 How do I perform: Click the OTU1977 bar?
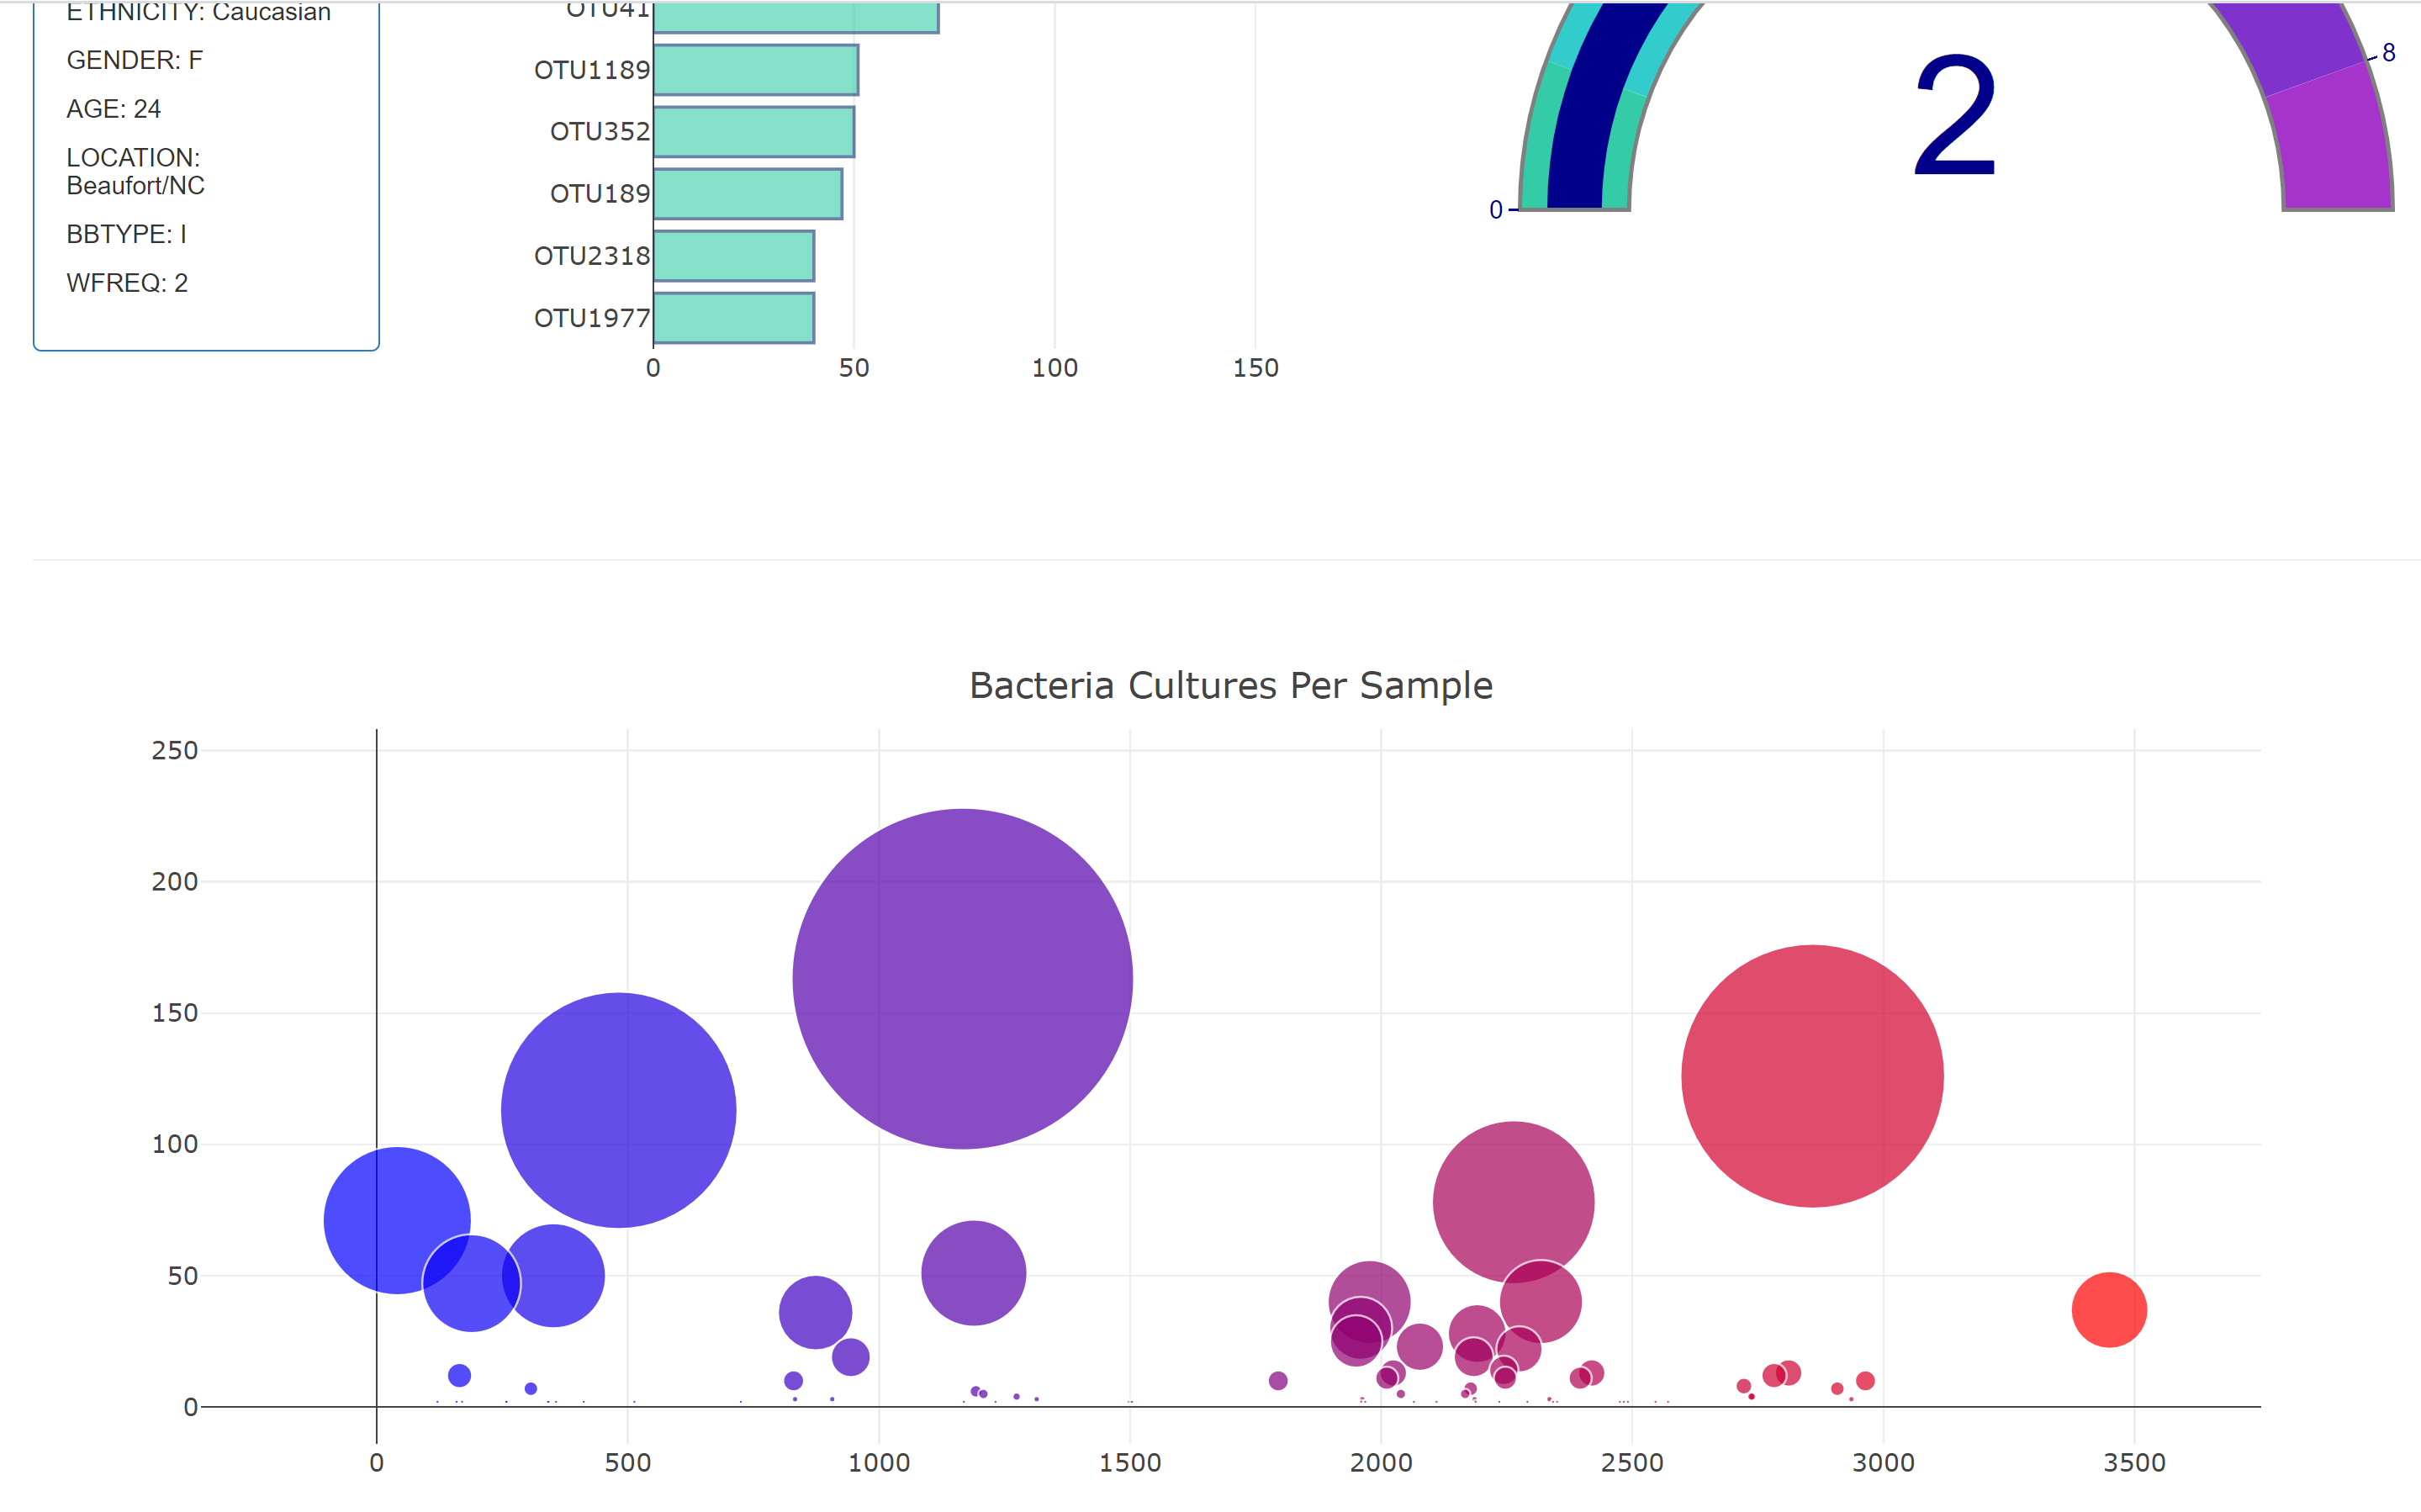click(733, 318)
